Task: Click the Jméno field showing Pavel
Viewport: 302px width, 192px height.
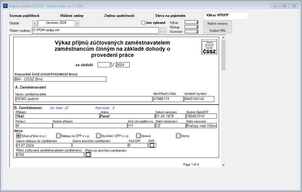Action: (127, 116)
